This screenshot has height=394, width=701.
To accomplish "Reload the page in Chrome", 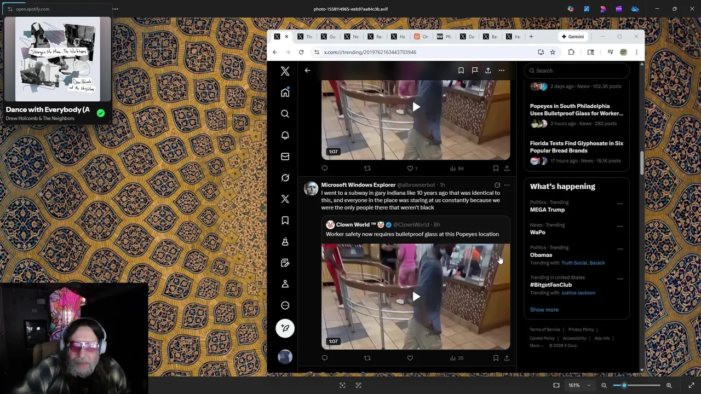I will 301,52.
